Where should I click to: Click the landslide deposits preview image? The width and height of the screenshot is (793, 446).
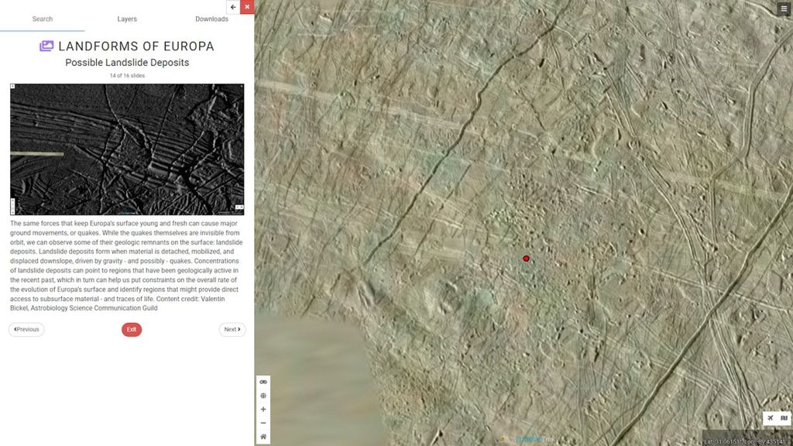tap(127, 149)
